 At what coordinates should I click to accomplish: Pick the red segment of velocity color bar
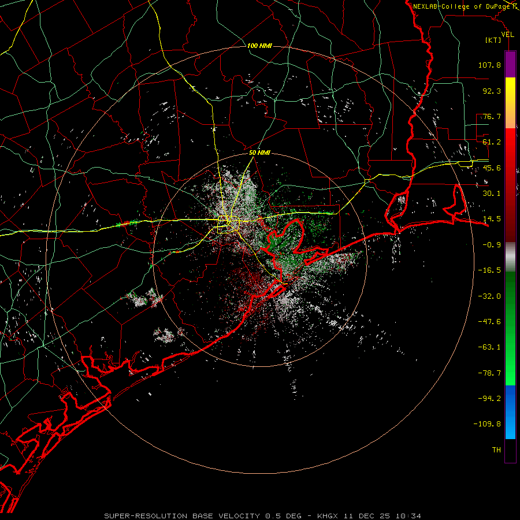click(510, 185)
